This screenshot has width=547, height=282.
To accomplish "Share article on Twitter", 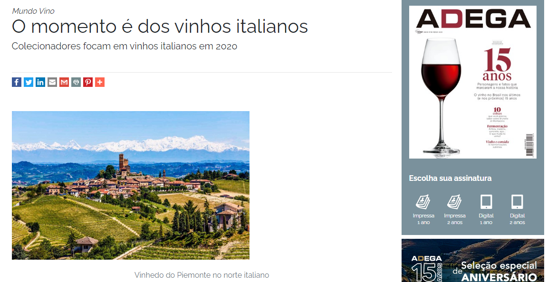I will (x=29, y=82).
